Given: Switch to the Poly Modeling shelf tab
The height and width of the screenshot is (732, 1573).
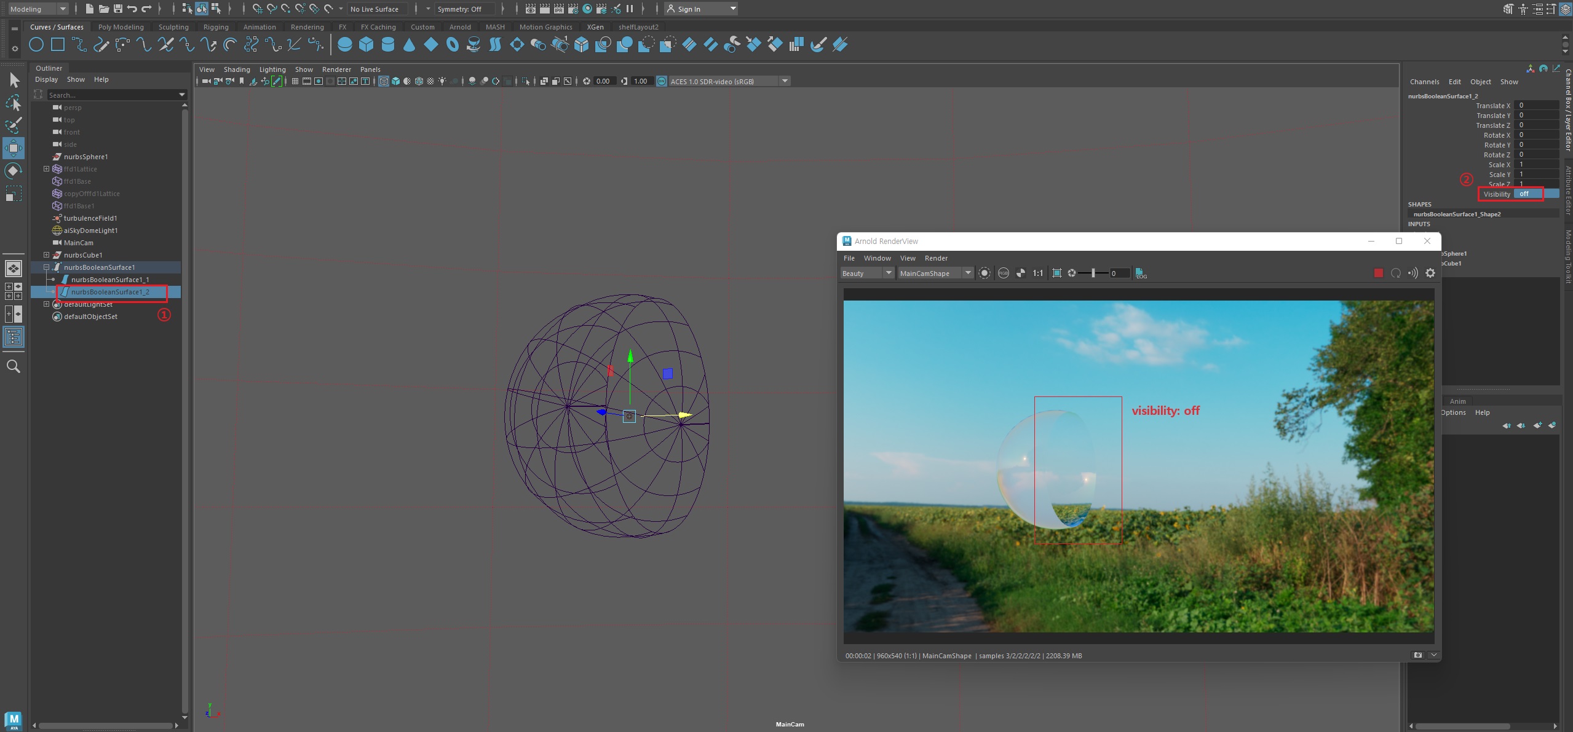Looking at the screenshot, I should tap(121, 27).
